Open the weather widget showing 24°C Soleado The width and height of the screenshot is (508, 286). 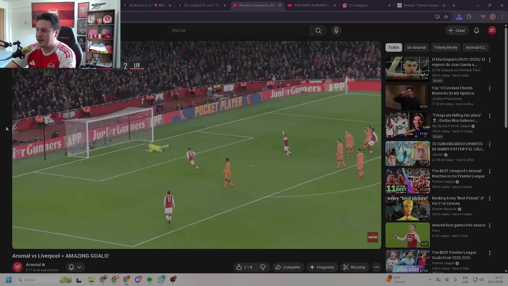click(396, 280)
